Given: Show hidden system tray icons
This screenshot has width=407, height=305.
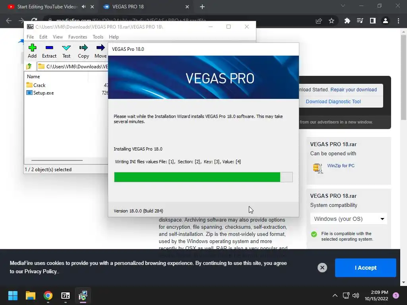Looking at the screenshot, I should click(335, 295).
